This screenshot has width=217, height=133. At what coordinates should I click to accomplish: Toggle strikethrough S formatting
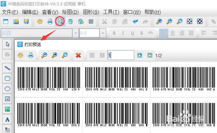[x=142, y=33]
